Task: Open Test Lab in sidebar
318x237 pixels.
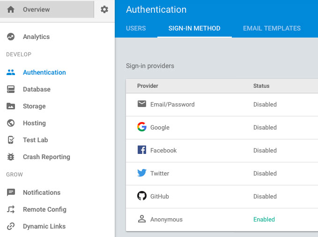Action: tap(36, 140)
